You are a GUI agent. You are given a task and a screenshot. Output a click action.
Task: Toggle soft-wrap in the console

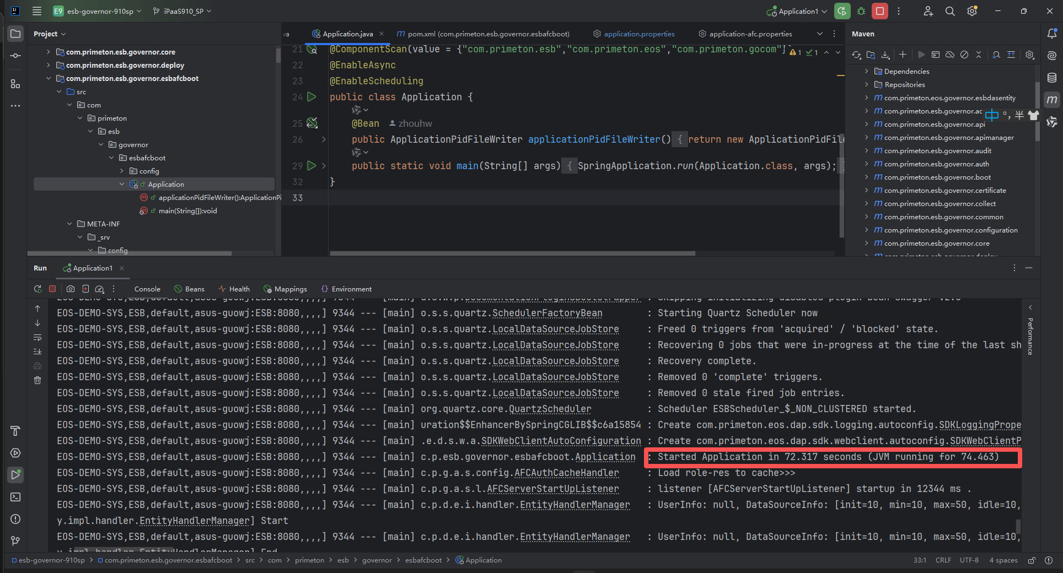[x=37, y=337]
